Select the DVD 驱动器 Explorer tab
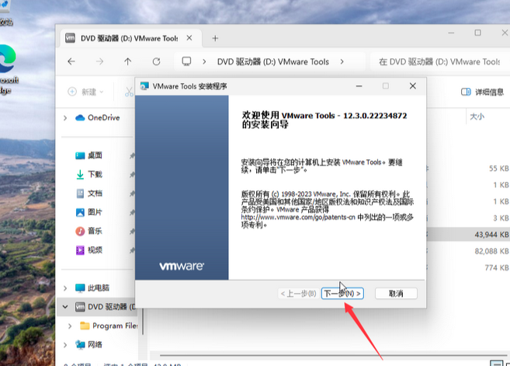This screenshot has height=366, width=510. [128, 38]
